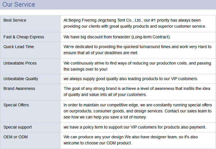
Task: Select the "Best Service" row label
Action: pos(15,20)
